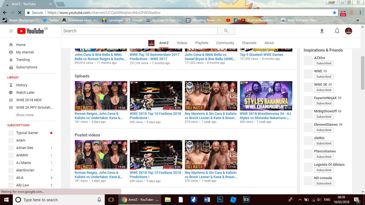Click the Home icon in sidebar
Viewport: 365px width, 205px height.
pos(11,45)
